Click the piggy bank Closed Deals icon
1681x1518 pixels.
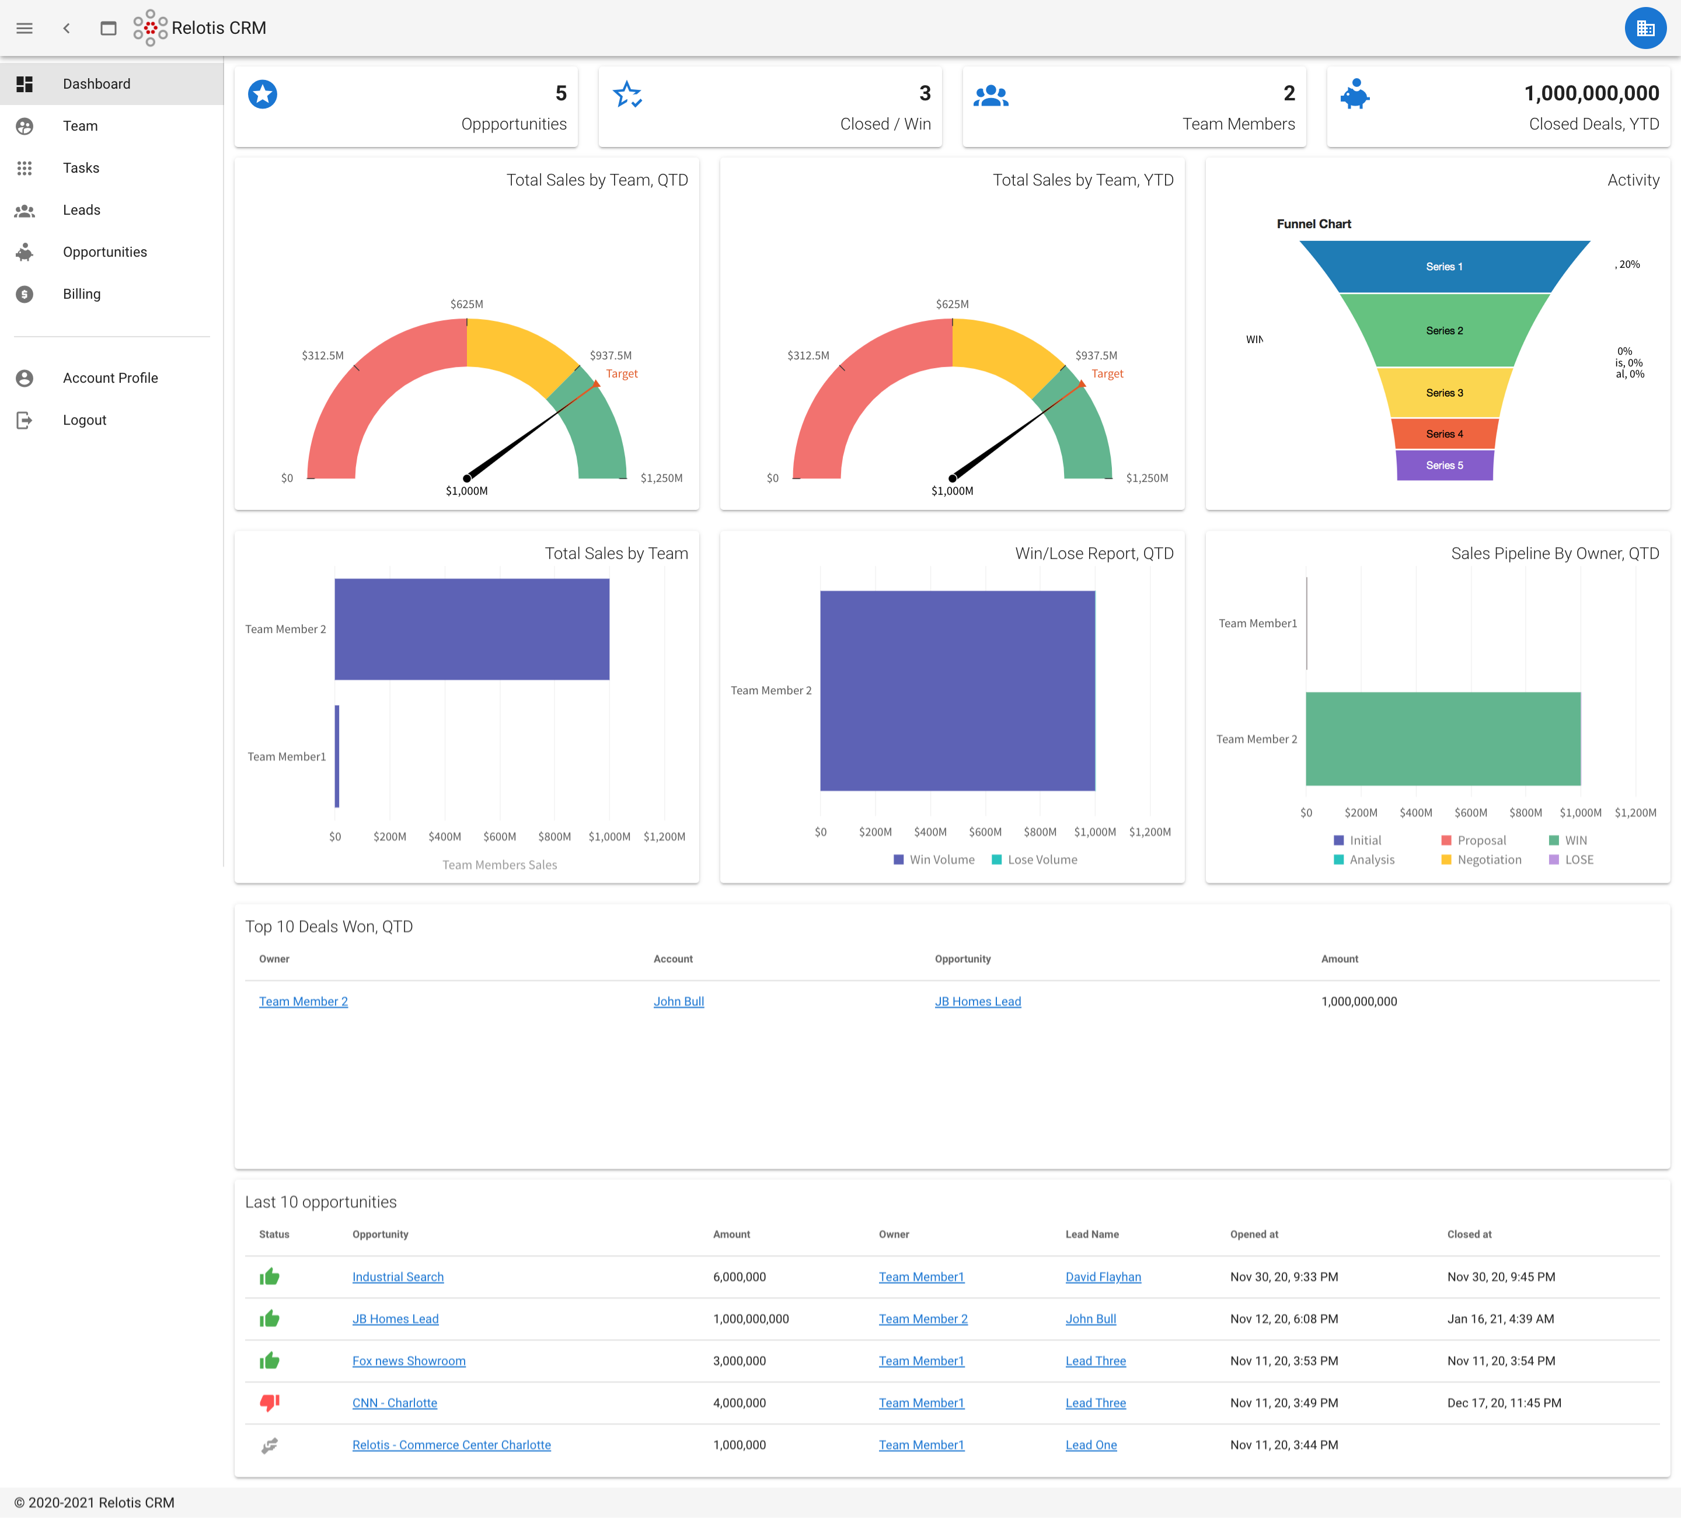pyautogui.click(x=1355, y=94)
